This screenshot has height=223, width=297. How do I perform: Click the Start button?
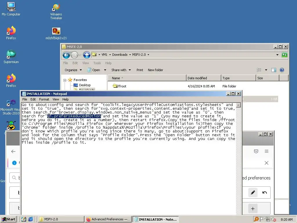click(x=8, y=219)
